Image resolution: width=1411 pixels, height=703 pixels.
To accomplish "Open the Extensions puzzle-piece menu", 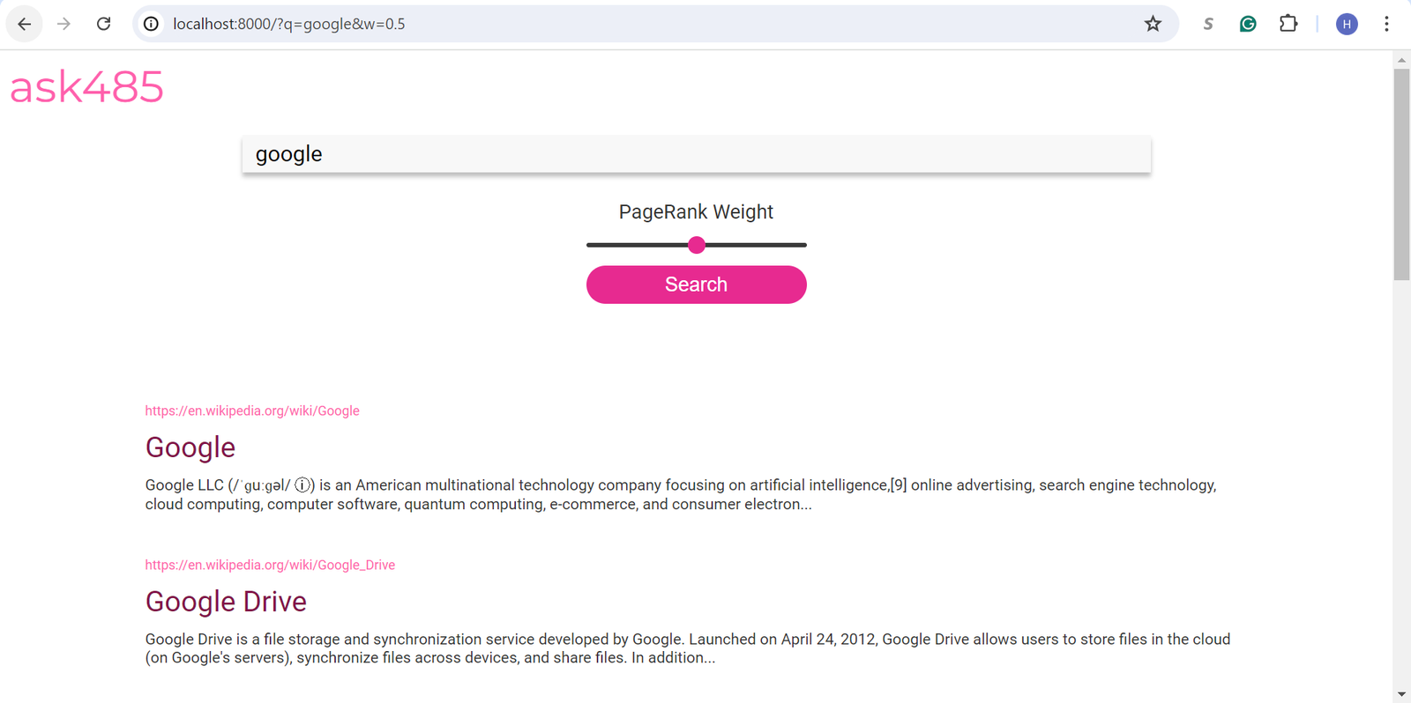I will click(1288, 24).
